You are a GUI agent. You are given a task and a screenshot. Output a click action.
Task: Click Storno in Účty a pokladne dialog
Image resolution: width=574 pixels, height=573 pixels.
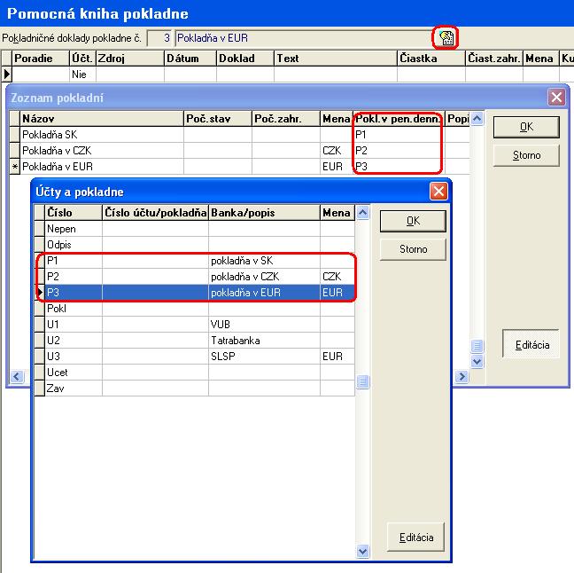click(413, 249)
